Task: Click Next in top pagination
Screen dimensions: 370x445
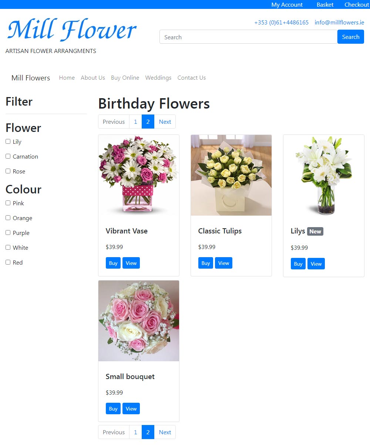Action: 165,122
